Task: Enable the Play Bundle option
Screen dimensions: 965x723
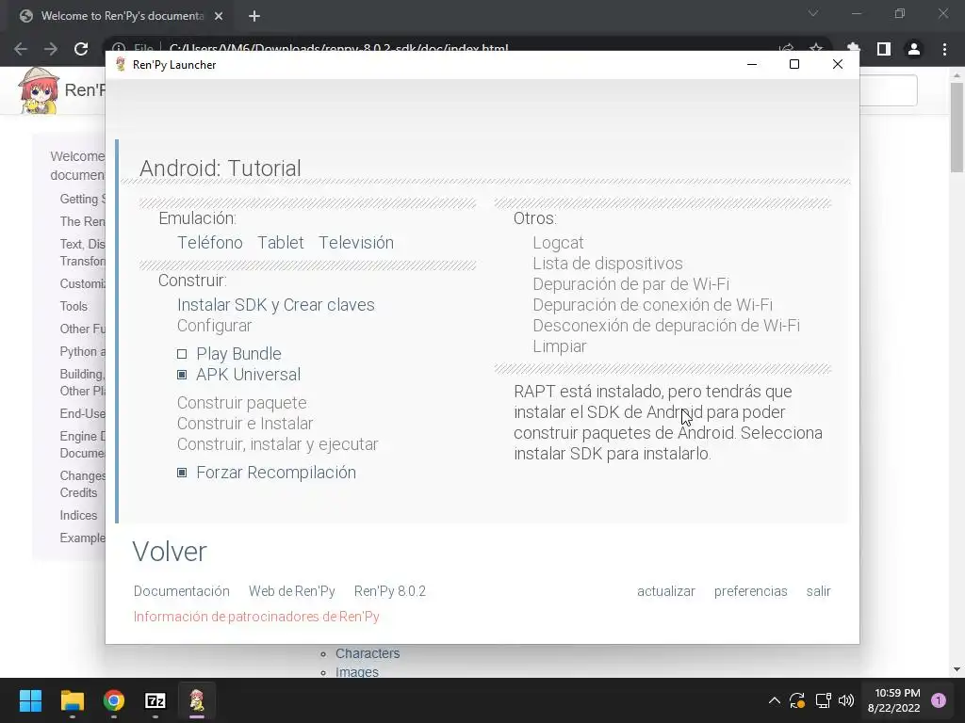Action: coord(229,354)
